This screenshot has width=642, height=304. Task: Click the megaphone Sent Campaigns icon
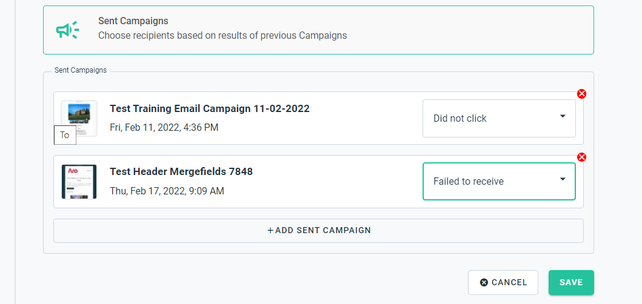pos(67,30)
